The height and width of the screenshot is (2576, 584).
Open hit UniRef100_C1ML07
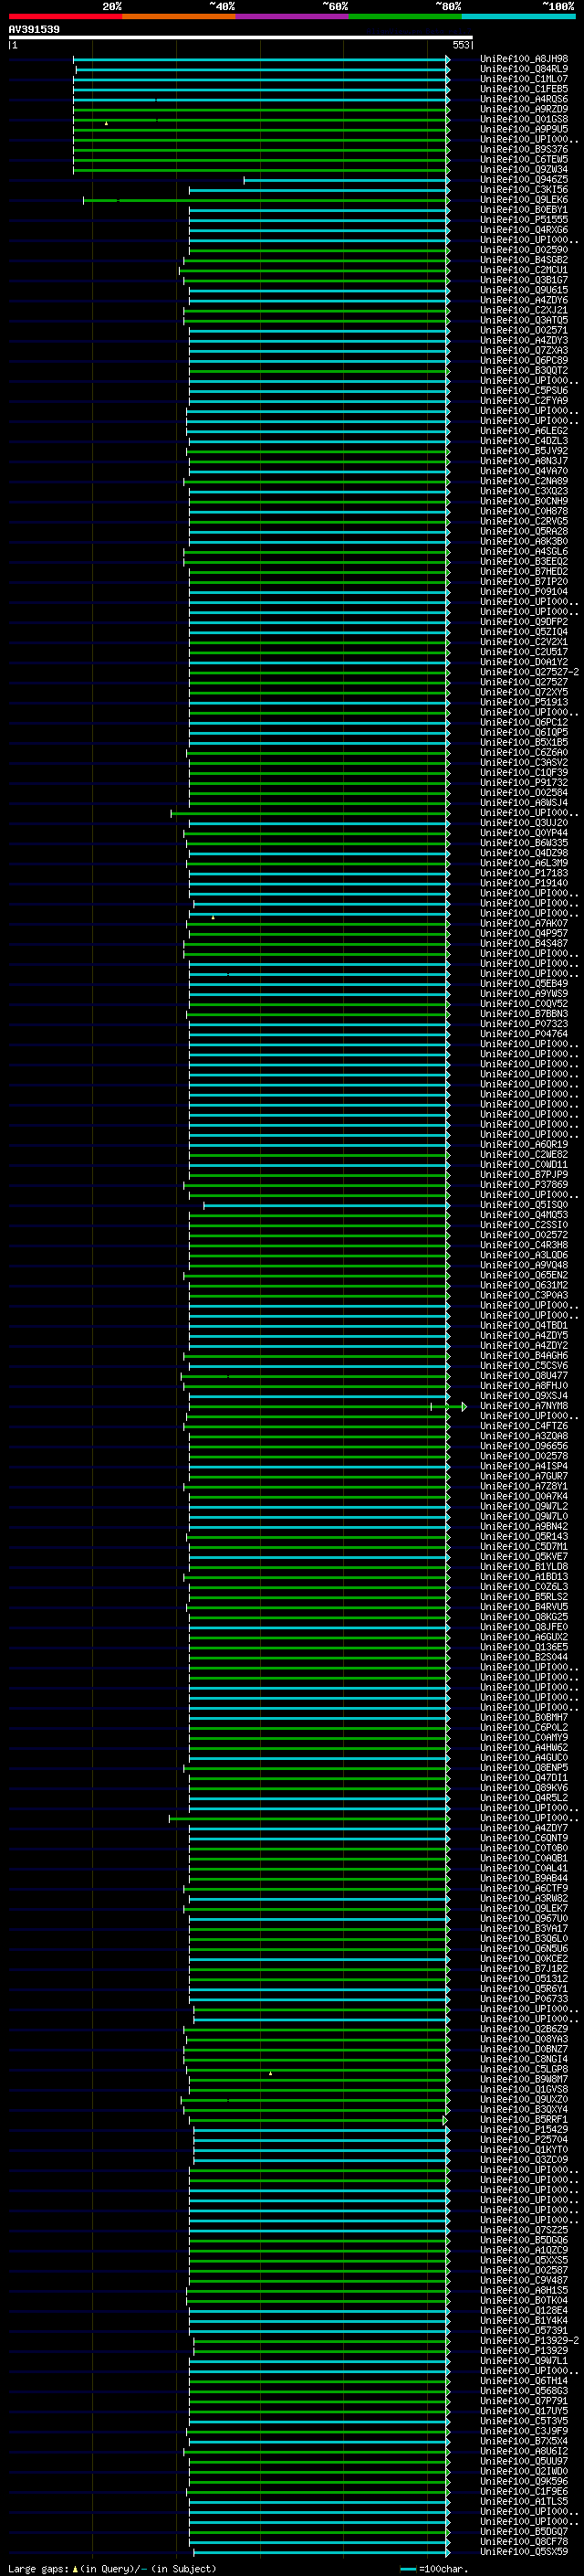524,79
